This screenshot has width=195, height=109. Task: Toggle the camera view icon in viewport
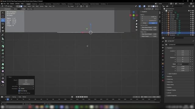coord(136,27)
